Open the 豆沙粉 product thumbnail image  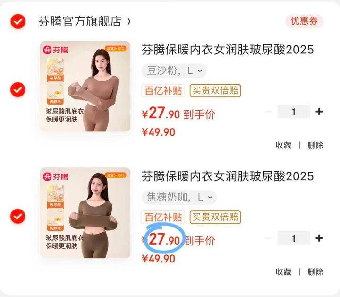coord(85,86)
